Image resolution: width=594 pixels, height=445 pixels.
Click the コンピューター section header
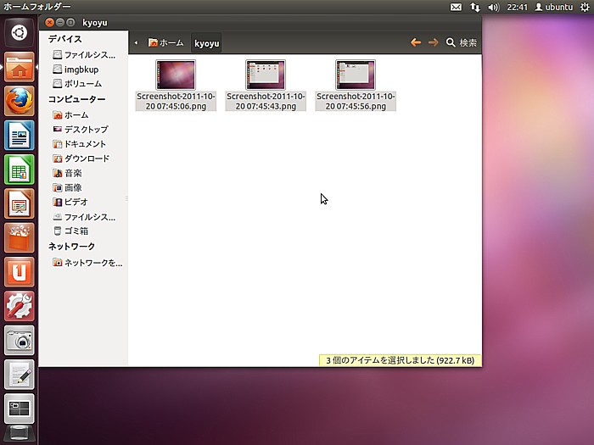coord(76,99)
